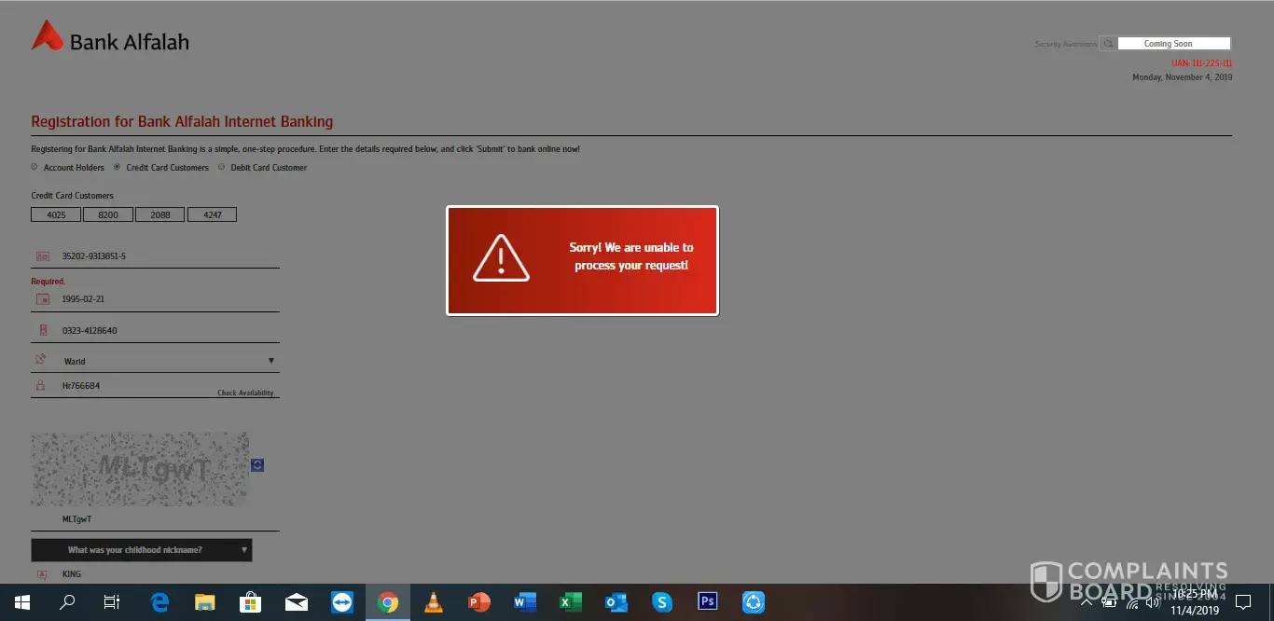
Task: Click the Registration for Bank Alfalah heading
Action: (x=182, y=121)
